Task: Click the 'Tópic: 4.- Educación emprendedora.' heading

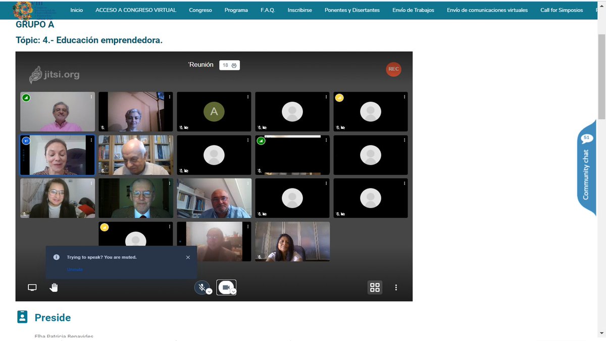Action: point(89,40)
